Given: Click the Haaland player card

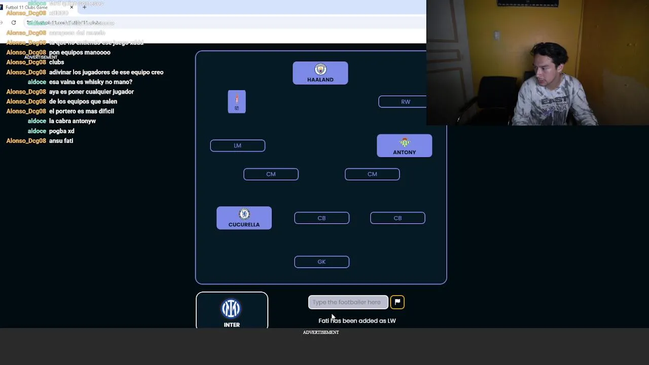Looking at the screenshot, I should 320,73.
